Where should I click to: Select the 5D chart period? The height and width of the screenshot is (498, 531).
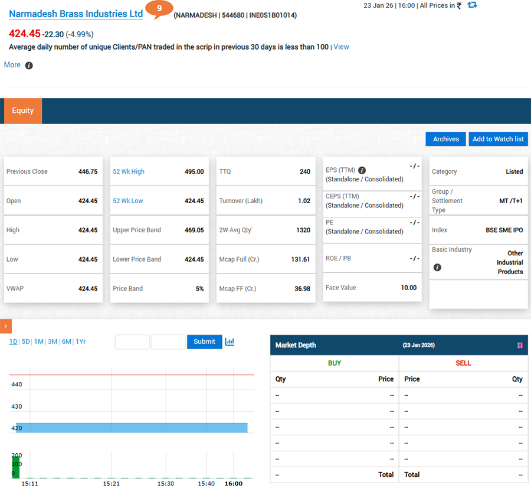[x=25, y=341]
